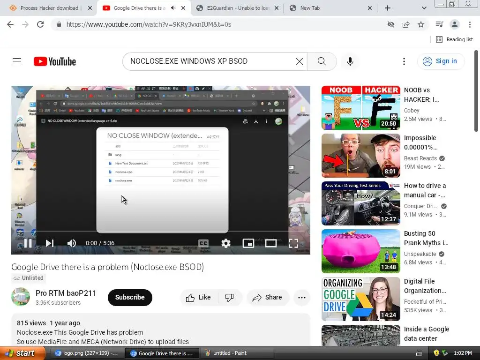
Task: Go back with the browser back arrow
Action: (10, 24)
